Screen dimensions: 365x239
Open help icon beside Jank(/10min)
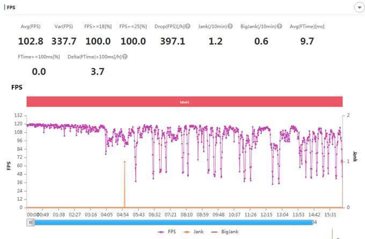[230, 26]
